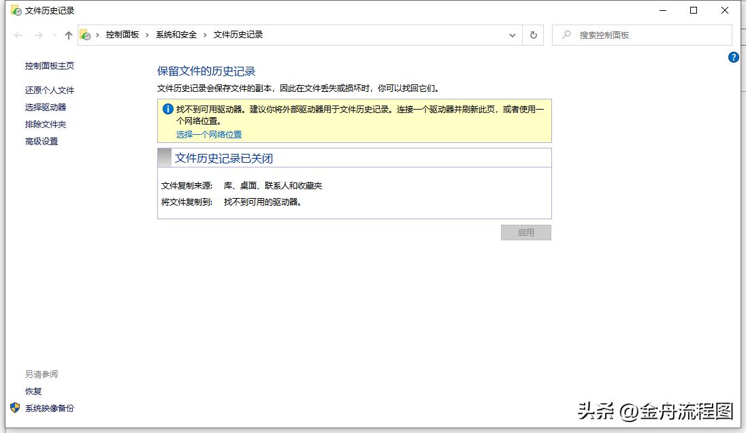Viewport: 746px width, 433px height.
Task: Click inside the 搜索控制面板 search field
Action: [x=640, y=35]
